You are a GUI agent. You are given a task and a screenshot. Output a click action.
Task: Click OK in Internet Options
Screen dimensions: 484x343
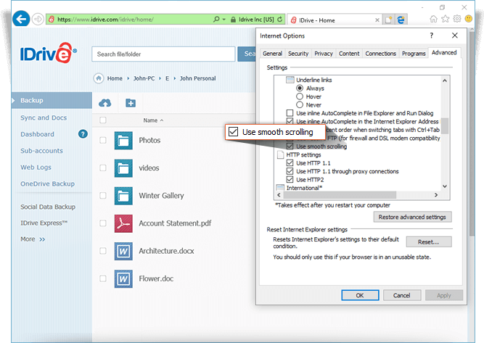[360, 295]
